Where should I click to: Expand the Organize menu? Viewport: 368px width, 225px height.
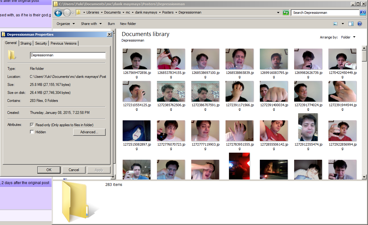pyautogui.click(x=66, y=24)
